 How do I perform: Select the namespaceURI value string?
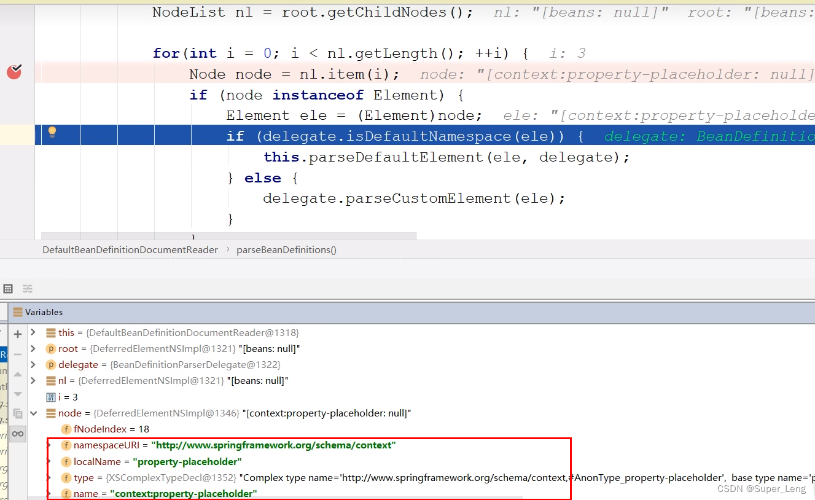point(273,445)
